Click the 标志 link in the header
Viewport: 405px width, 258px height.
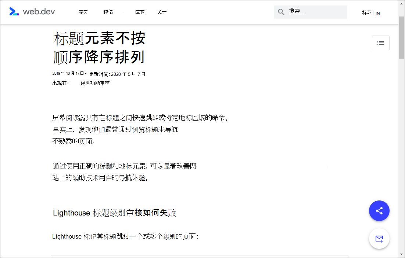tap(366, 12)
